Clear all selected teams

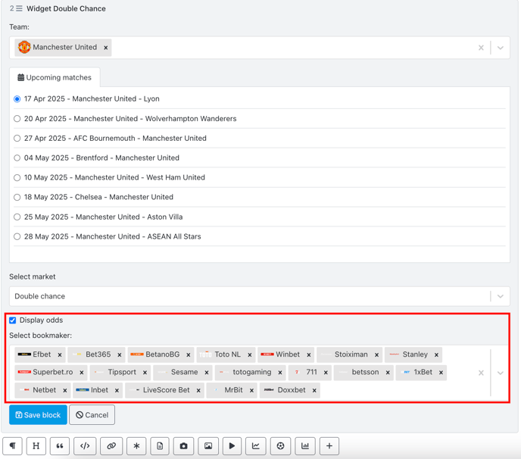coord(481,48)
